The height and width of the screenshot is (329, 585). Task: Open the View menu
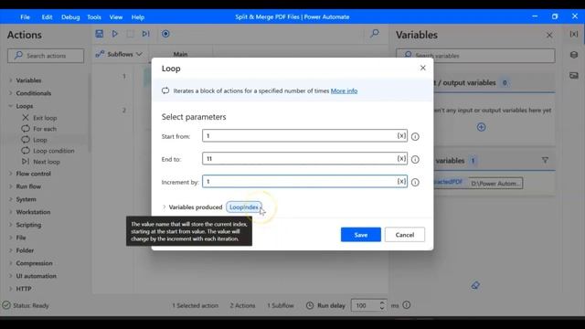[116, 17]
